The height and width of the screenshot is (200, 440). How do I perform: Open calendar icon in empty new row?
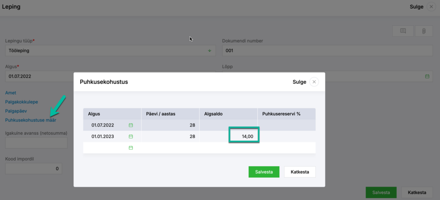point(131,148)
